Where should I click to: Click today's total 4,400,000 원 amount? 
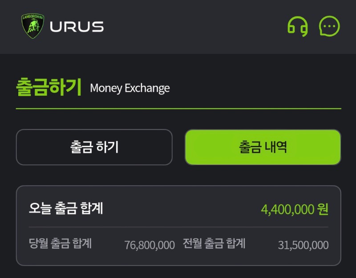pos(295,209)
